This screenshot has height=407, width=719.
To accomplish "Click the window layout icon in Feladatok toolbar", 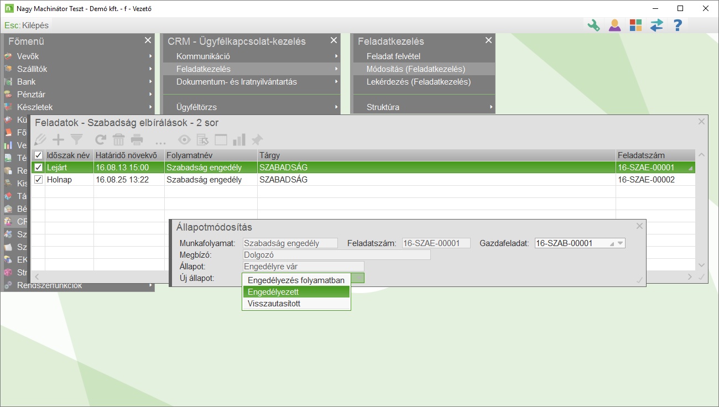I will tap(221, 140).
